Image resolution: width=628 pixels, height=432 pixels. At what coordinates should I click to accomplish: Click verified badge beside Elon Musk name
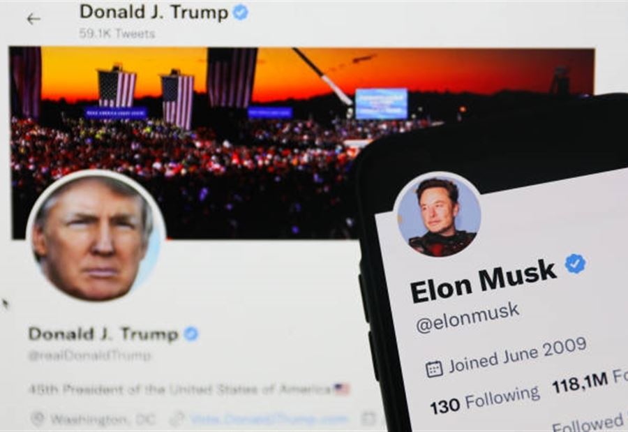[575, 264]
